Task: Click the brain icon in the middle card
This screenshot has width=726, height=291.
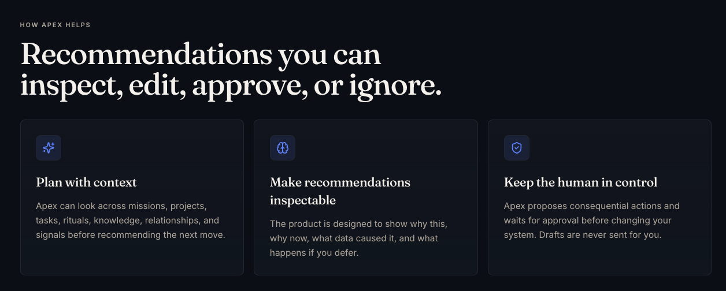Action: pyautogui.click(x=283, y=148)
